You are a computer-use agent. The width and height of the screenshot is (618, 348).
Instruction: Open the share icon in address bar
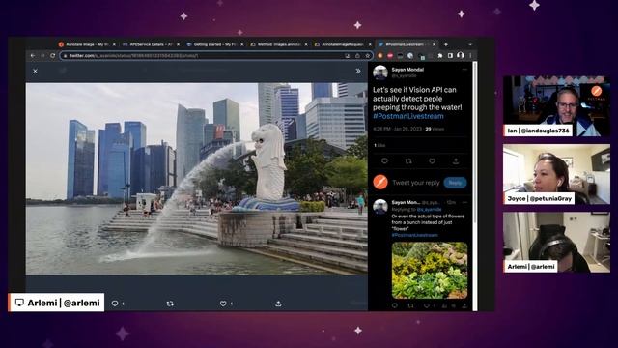tap(357, 56)
